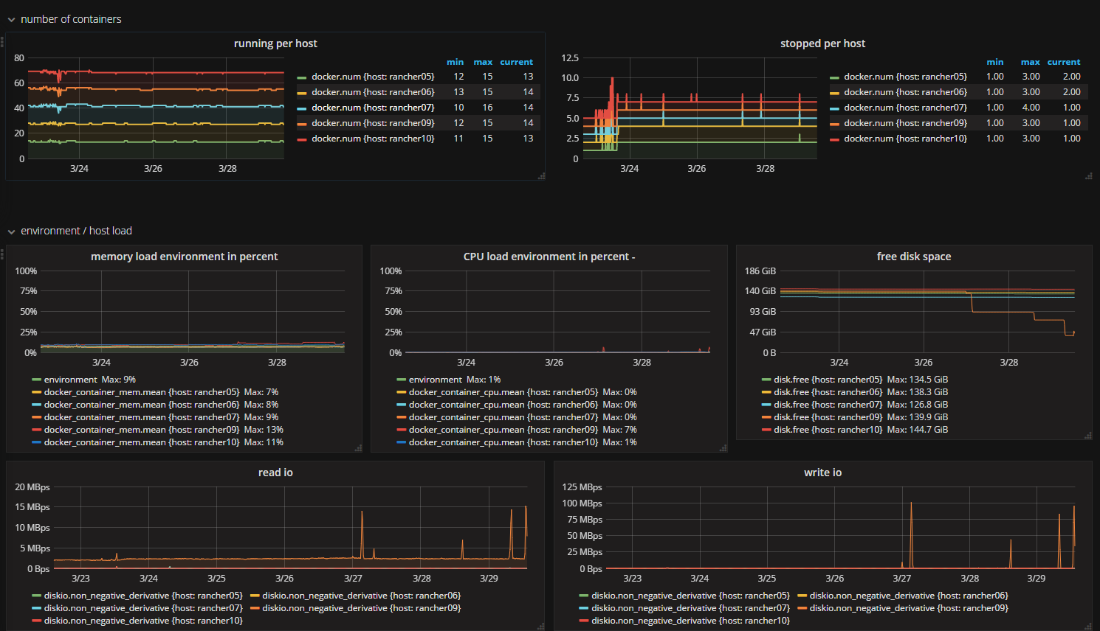Viewport: 1100px width, 631px height.
Task: Toggle rancher10 series in running per host legend
Action: click(373, 139)
